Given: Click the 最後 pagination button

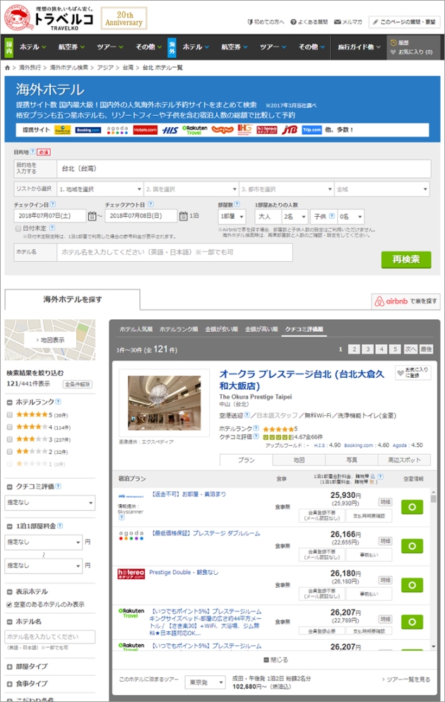Looking at the screenshot, I should pyautogui.click(x=426, y=349).
